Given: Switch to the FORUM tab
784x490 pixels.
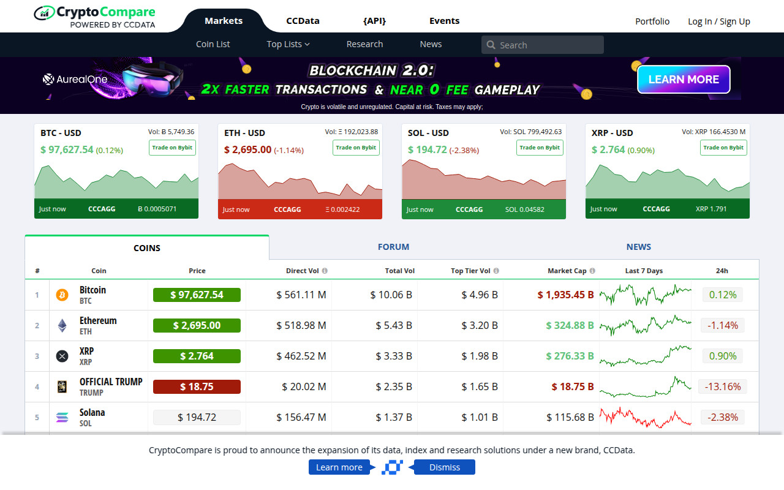Looking at the screenshot, I should (393, 247).
